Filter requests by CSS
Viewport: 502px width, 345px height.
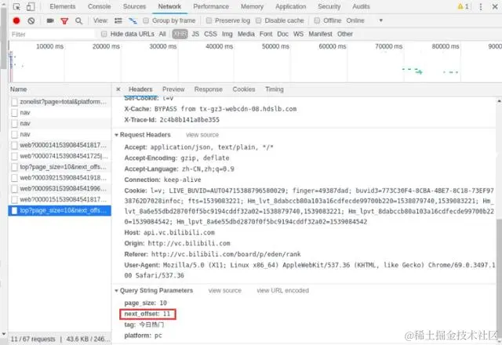tap(211, 34)
